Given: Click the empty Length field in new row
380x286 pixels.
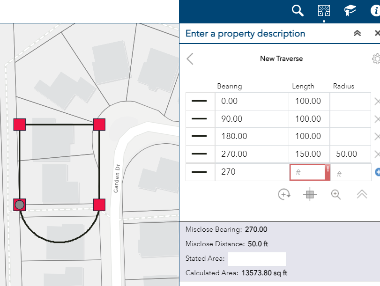Looking at the screenshot, I should point(307,172).
